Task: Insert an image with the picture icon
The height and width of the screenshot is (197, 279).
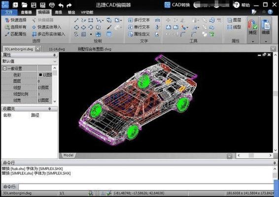Action: click(x=98, y=34)
